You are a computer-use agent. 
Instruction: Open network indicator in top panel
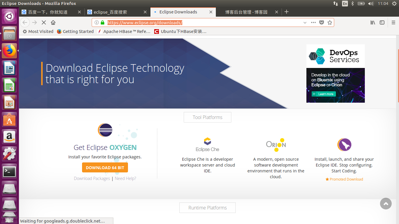click(x=336, y=3)
